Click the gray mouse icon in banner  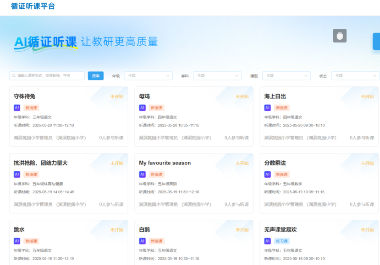point(340,36)
